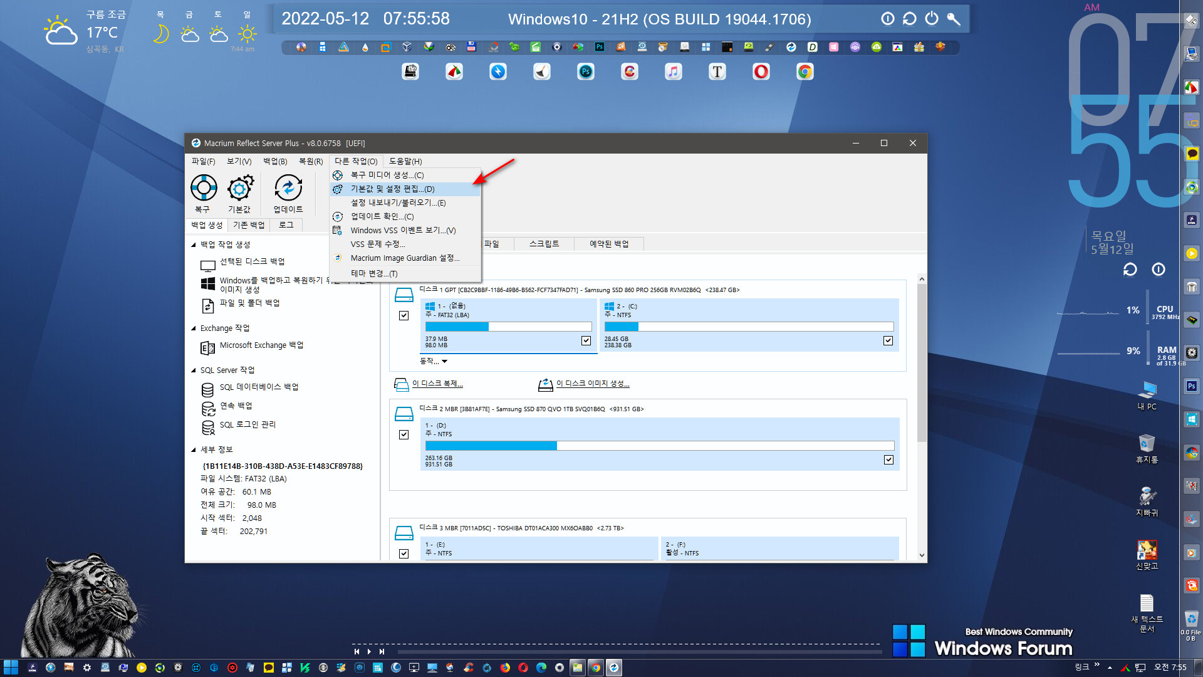This screenshot has width=1203, height=677.
Task: Click the 업데이트 update toolbar icon
Action: (288, 188)
